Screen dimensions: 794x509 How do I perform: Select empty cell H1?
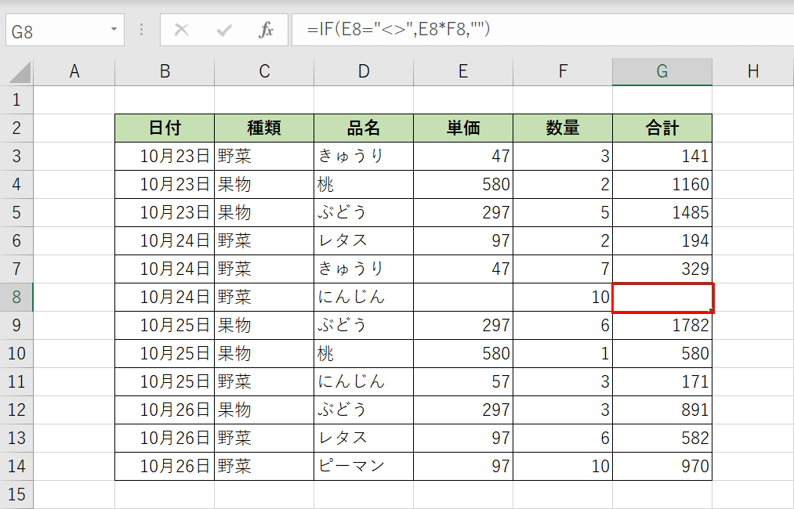point(752,99)
